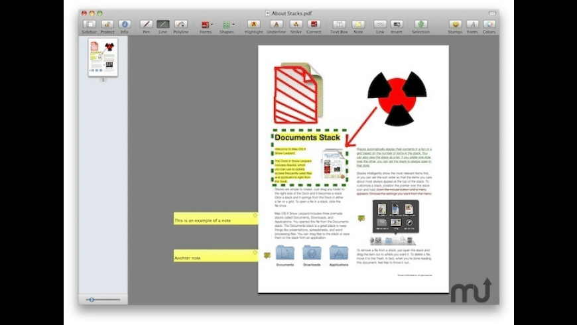Click the Downloads folder image on page
The height and width of the screenshot is (325, 577).
coord(312,253)
